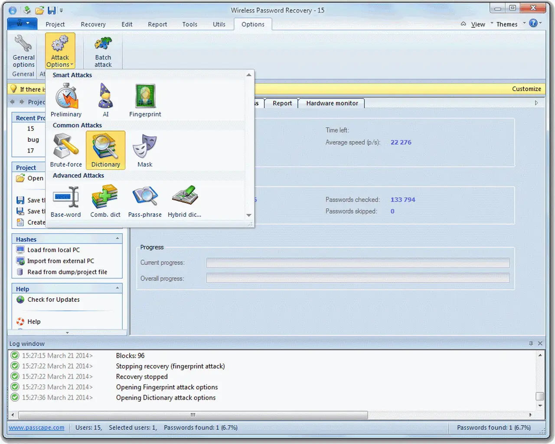Open recent project named bug

33,140
